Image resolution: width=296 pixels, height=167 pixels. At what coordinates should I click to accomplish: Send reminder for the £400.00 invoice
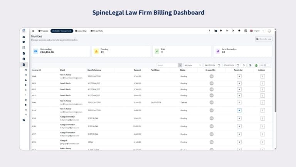point(239,134)
